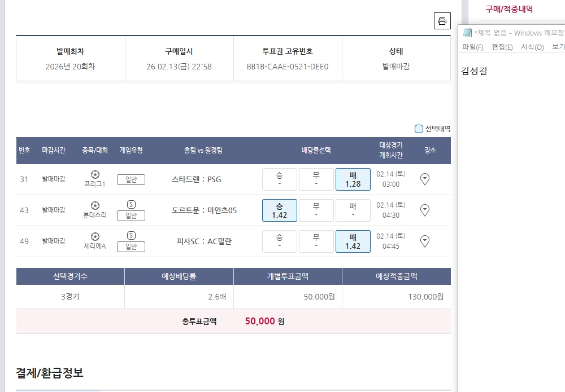Click the print icon
This screenshot has height=392, width=565.
pyautogui.click(x=442, y=21)
